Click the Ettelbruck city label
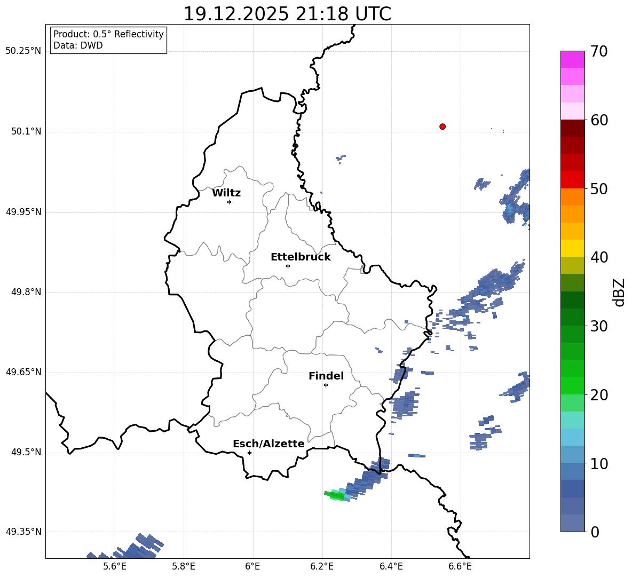Image resolution: width=632 pixels, height=577 pixels. coord(301,257)
